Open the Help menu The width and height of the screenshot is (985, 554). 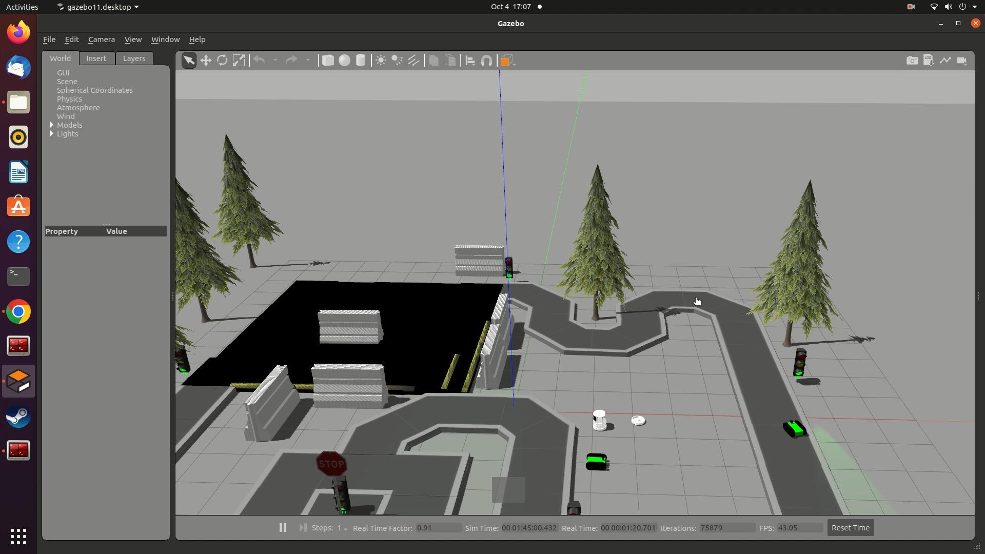tap(197, 39)
